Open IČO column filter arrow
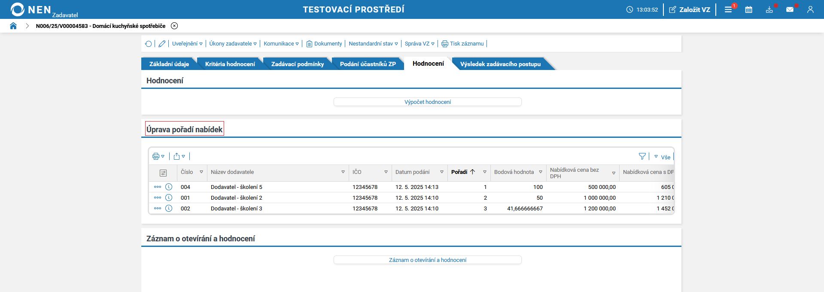 (386, 172)
